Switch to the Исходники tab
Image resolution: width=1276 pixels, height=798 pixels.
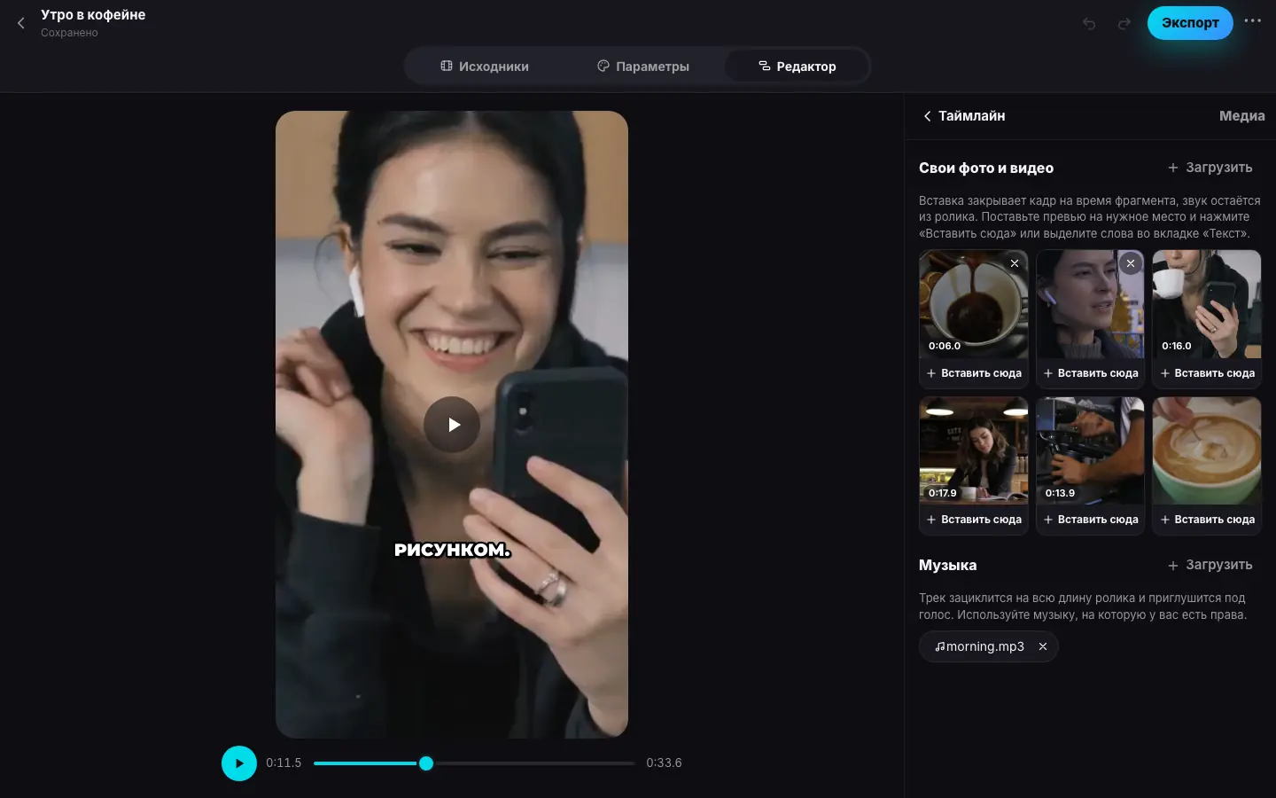(x=485, y=66)
